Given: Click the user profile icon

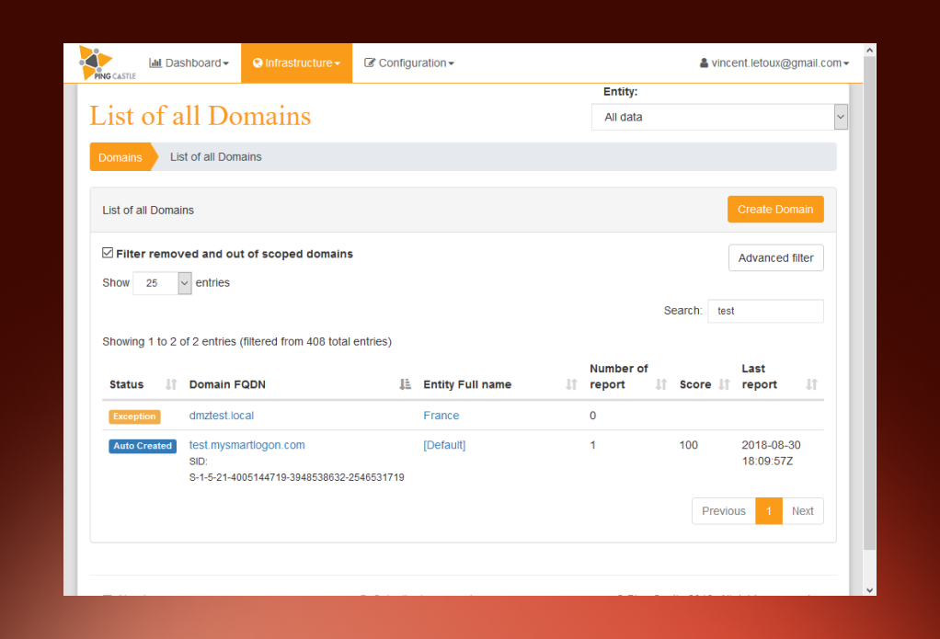Looking at the screenshot, I should pos(704,63).
